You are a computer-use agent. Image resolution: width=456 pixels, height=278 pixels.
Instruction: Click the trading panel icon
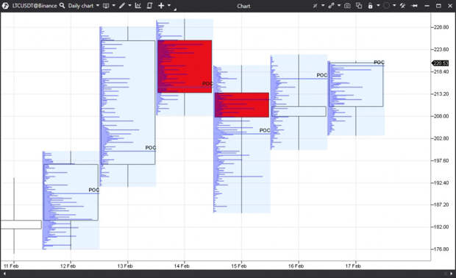tap(149, 6)
